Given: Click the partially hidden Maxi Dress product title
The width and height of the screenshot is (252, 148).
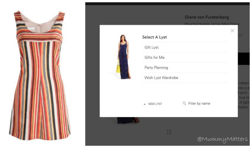Looking at the screenshot, I should (x=212, y=24).
